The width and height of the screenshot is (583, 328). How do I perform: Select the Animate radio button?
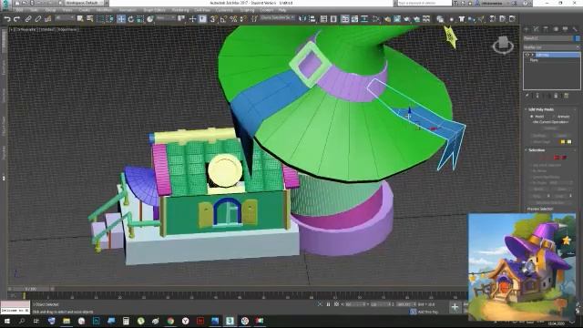coord(555,117)
